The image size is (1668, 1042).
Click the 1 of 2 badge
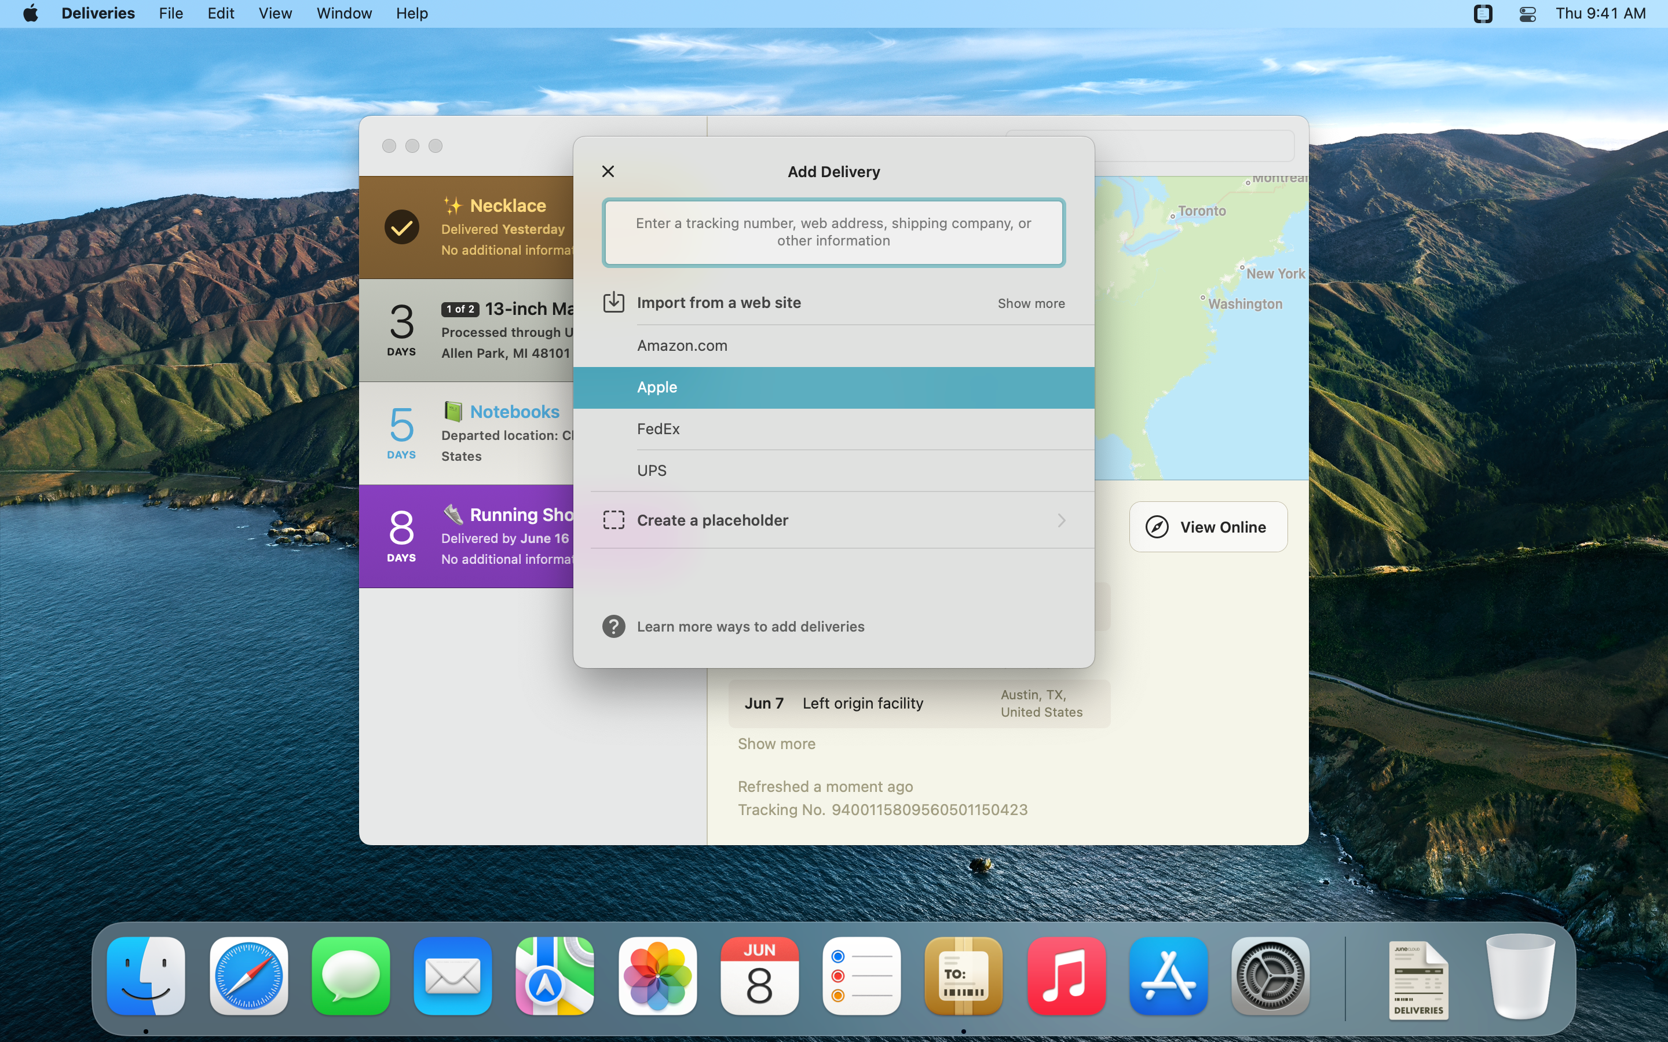point(460,310)
